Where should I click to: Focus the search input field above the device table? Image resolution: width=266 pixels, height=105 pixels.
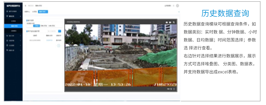52,31
